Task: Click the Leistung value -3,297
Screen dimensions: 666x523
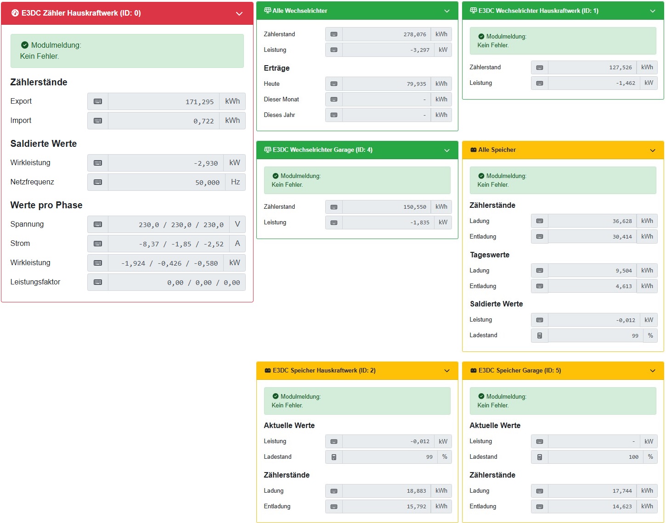Action: tap(389, 50)
